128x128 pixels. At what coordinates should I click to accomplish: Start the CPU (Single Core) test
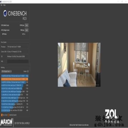click(27, 30)
